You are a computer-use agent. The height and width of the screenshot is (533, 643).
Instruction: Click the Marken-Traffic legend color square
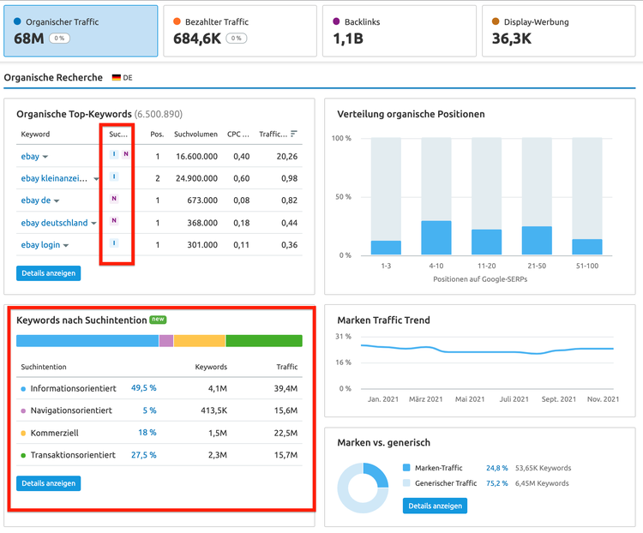(x=406, y=467)
